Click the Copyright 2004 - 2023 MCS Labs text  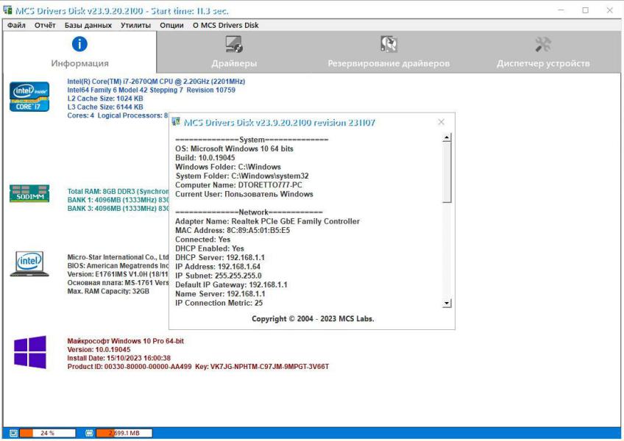(x=313, y=319)
